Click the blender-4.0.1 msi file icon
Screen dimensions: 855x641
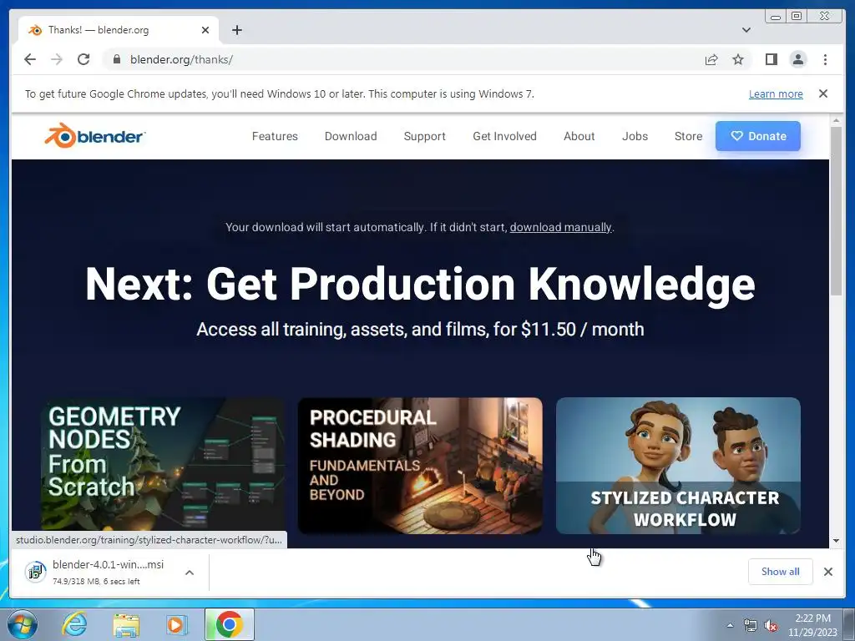(35, 572)
